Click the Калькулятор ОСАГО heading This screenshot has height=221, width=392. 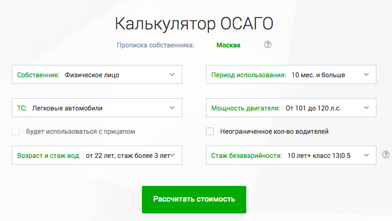pos(195,24)
